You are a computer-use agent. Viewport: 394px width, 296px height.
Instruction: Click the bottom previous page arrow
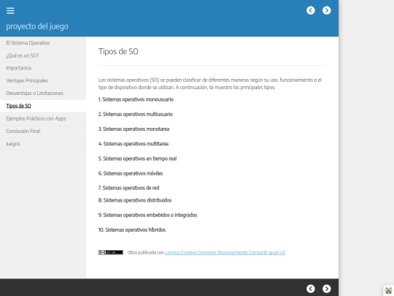(311, 289)
